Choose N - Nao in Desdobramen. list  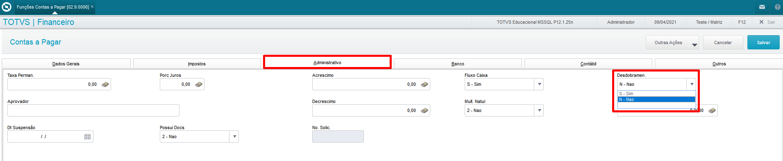click(656, 99)
